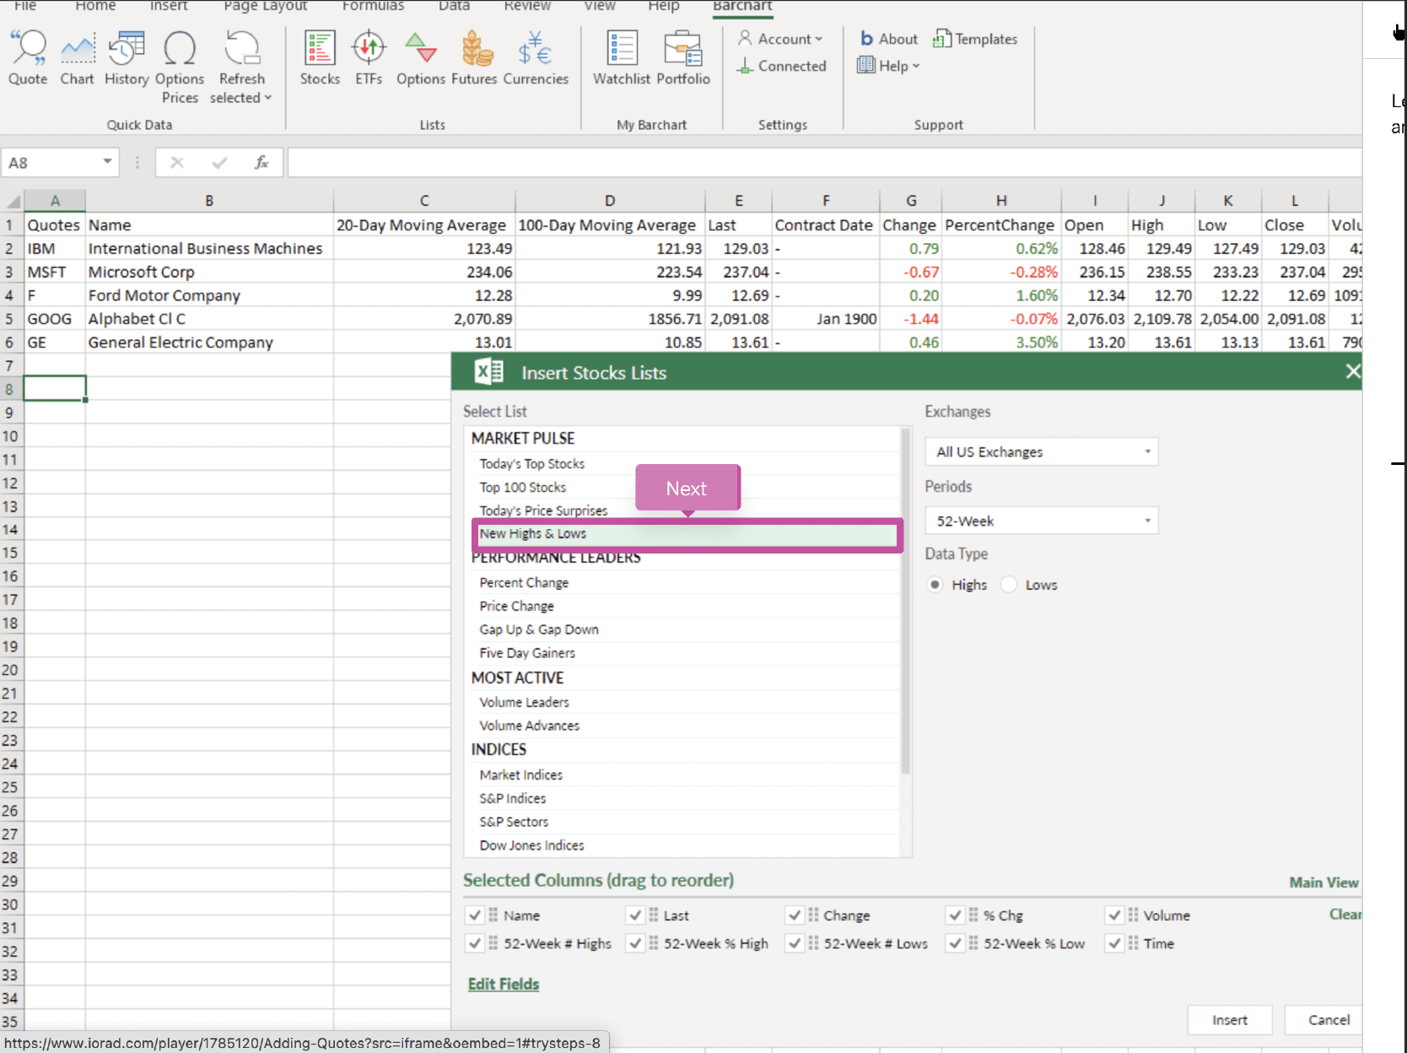Uncheck the 52-Week # Highs checkbox

[475, 943]
